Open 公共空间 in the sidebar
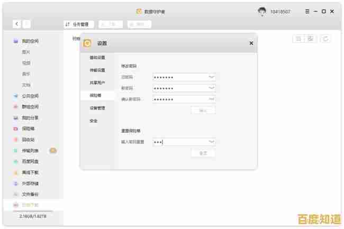This screenshot has height=229, width=344. pyautogui.click(x=30, y=96)
